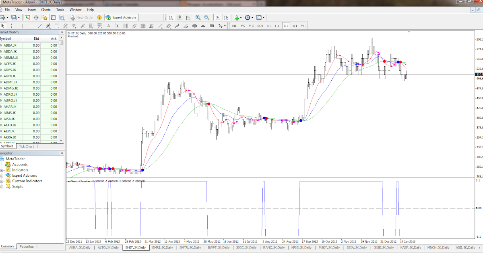Open the Profiles icon in toolbar
The image size is (483, 253).
tap(14, 17)
